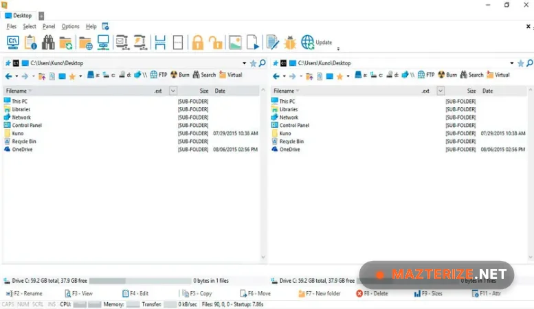This screenshot has height=309, width=534.
Task: Click the document play media icon
Action: [253, 43]
